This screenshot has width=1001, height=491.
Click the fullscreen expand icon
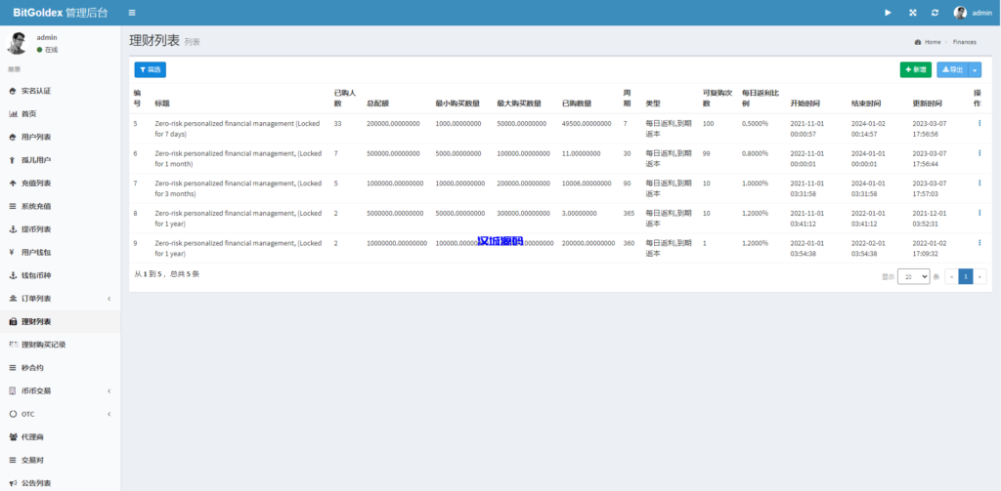pos(913,13)
